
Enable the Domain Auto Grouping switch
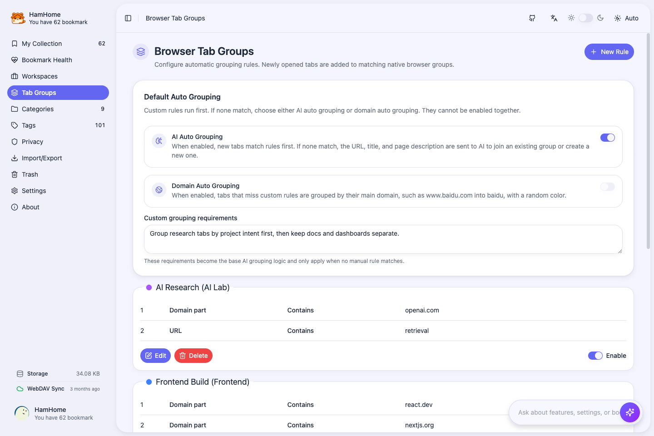[x=608, y=187]
